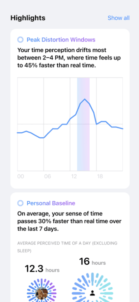
Task: Click the 18 hour axis label
Action: [100, 177]
